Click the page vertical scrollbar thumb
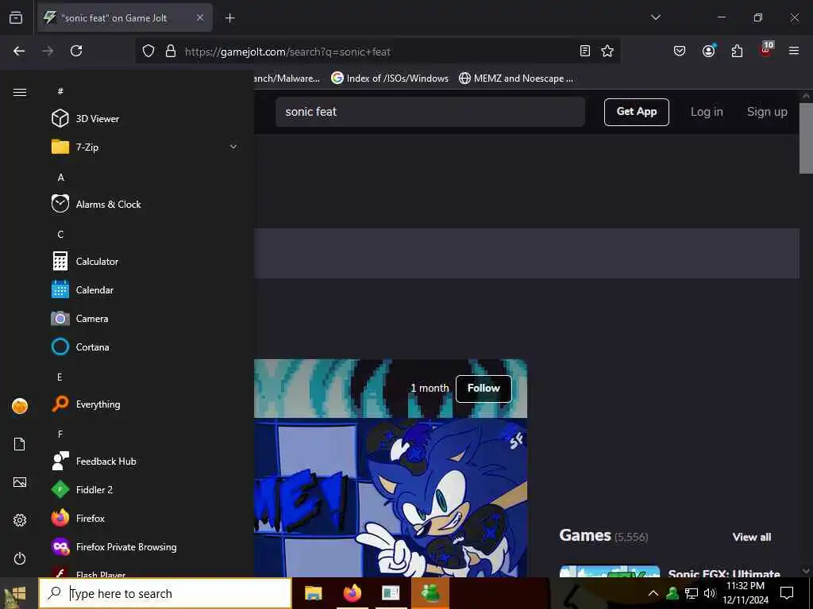The height and width of the screenshot is (609, 813). click(x=806, y=138)
